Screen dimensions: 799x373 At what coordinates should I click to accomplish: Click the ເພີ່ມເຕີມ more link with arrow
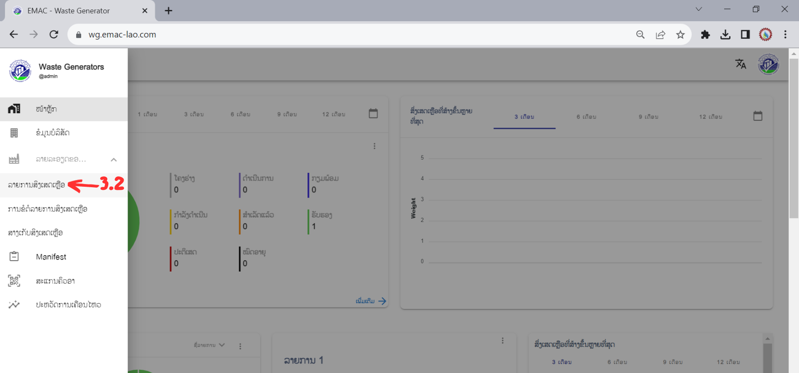point(371,301)
